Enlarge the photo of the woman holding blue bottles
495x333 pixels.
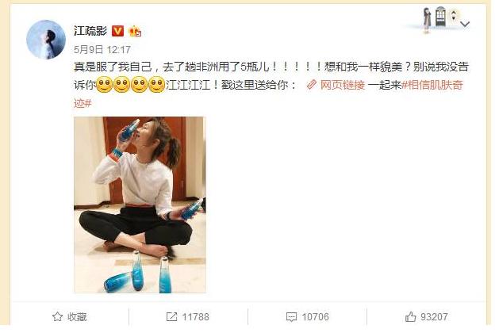(x=140, y=205)
